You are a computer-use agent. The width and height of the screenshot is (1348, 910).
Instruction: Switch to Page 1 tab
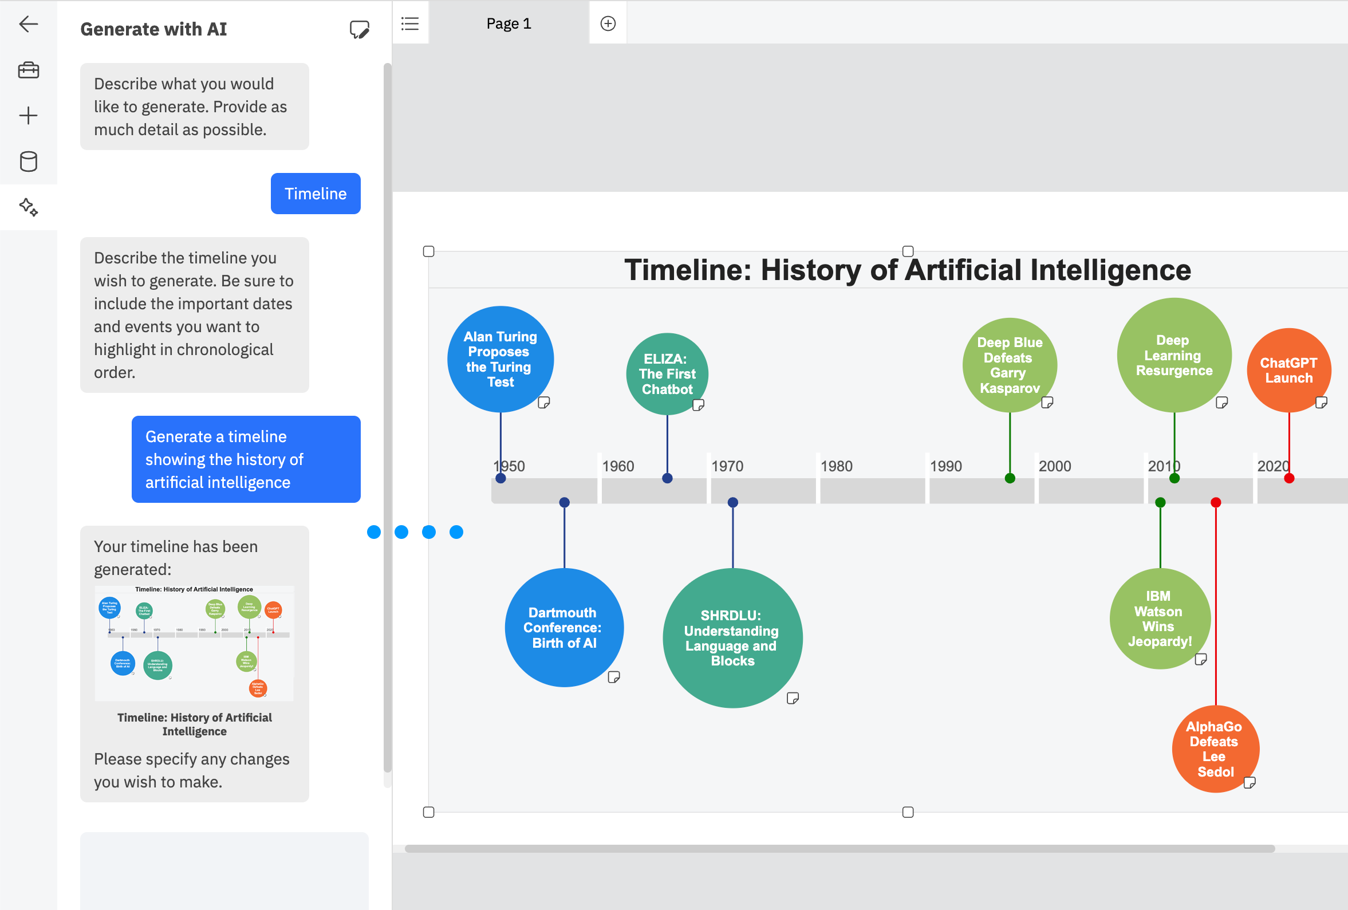click(509, 23)
